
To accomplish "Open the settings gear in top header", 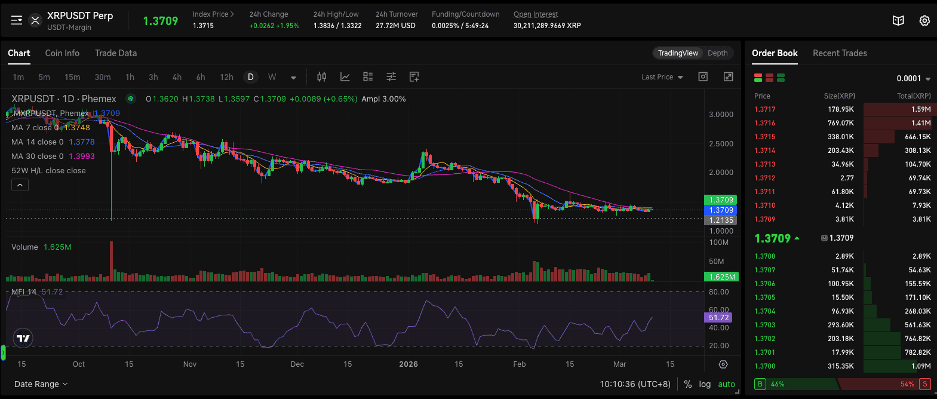I will click(x=924, y=21).
